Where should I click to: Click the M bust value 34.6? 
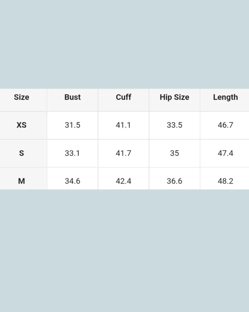[72, 181]
